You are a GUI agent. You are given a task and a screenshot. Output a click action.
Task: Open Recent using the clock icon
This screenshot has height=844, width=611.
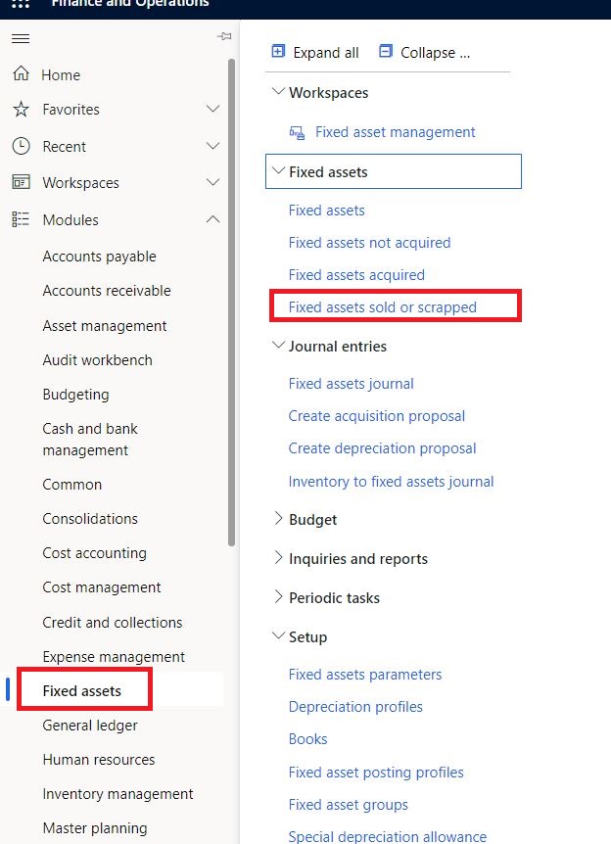pos(20,146)
